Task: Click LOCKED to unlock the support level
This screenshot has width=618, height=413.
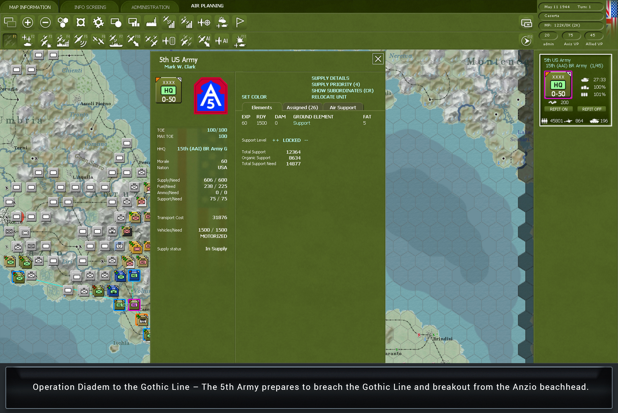Action: [291, 140]
